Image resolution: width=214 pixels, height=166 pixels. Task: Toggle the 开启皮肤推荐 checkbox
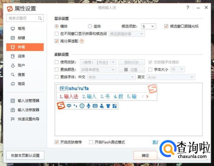point(57,142)
